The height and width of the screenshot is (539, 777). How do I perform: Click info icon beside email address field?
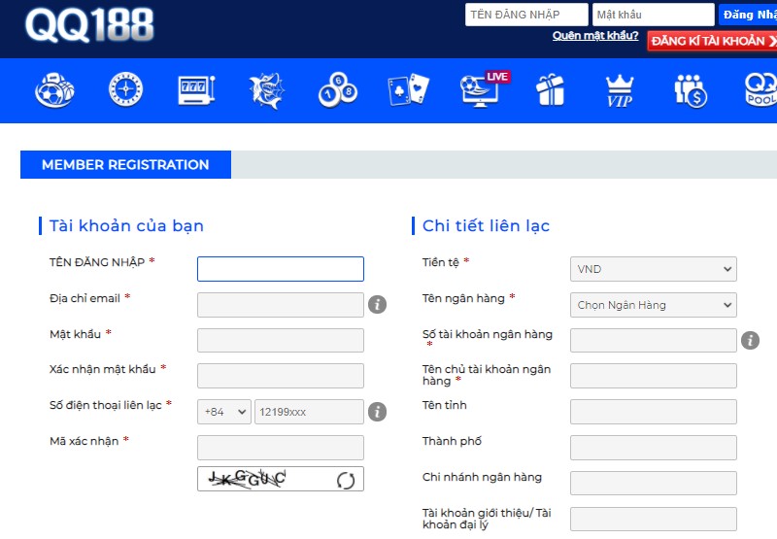coord(377,304)
